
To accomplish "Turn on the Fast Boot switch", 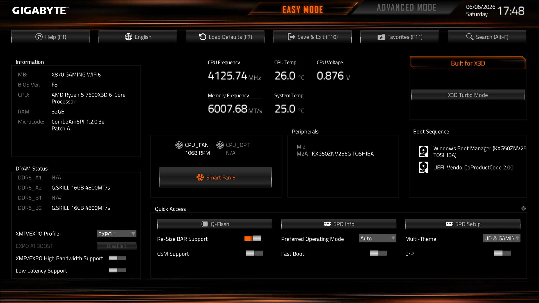I will (378, 253).
